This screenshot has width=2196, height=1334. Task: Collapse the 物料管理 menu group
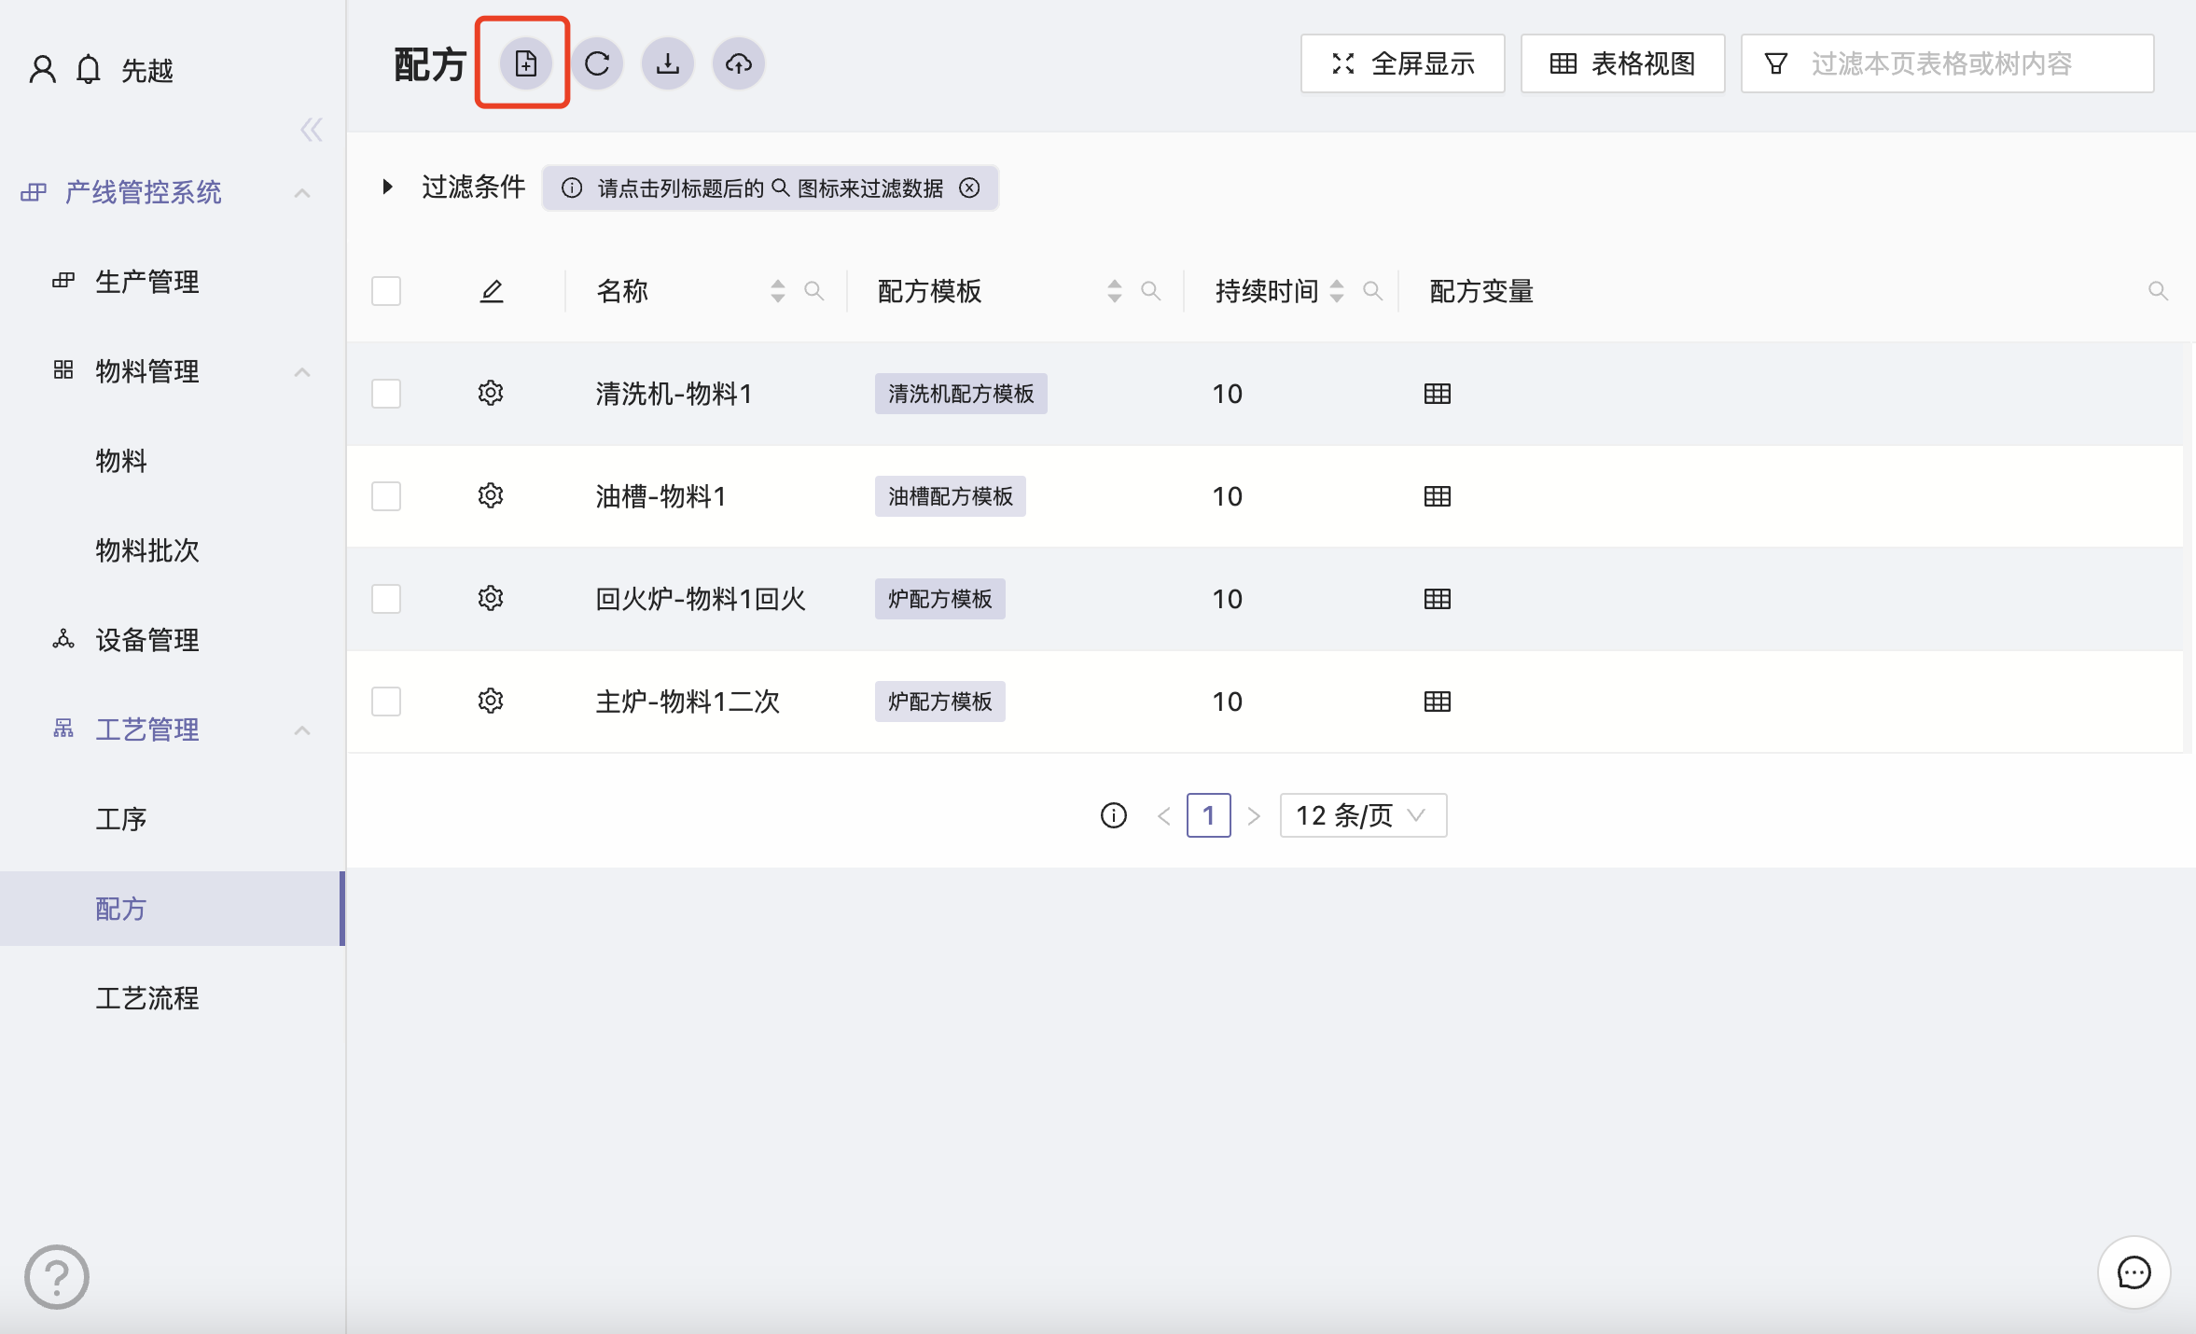tap(301, 371)
